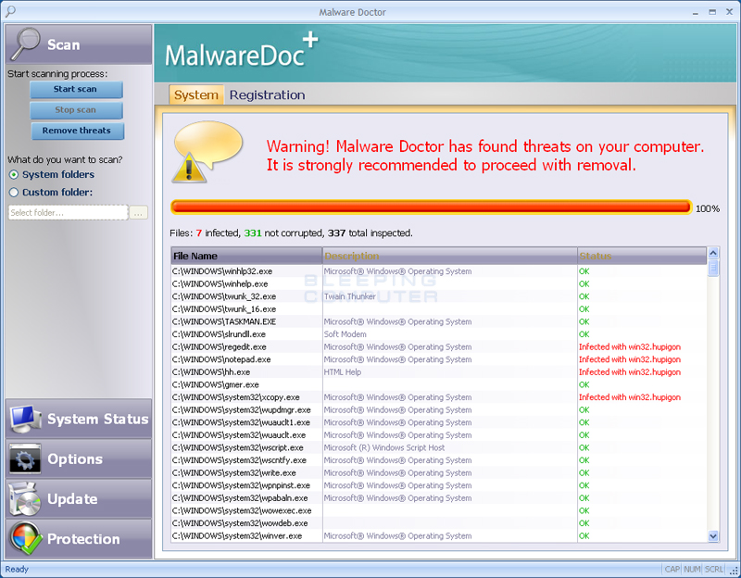Click the folder browse ellipsis button
The image size is (741, 578).
click(x=139, y=212)
